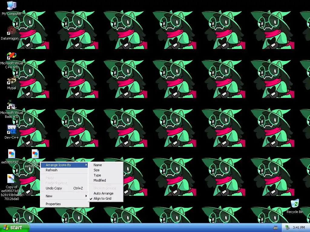Viewport: 310px width, 232px height.
Task: Arrange icons by Modified
Action: pyautogui.click(x=106, y=180)
